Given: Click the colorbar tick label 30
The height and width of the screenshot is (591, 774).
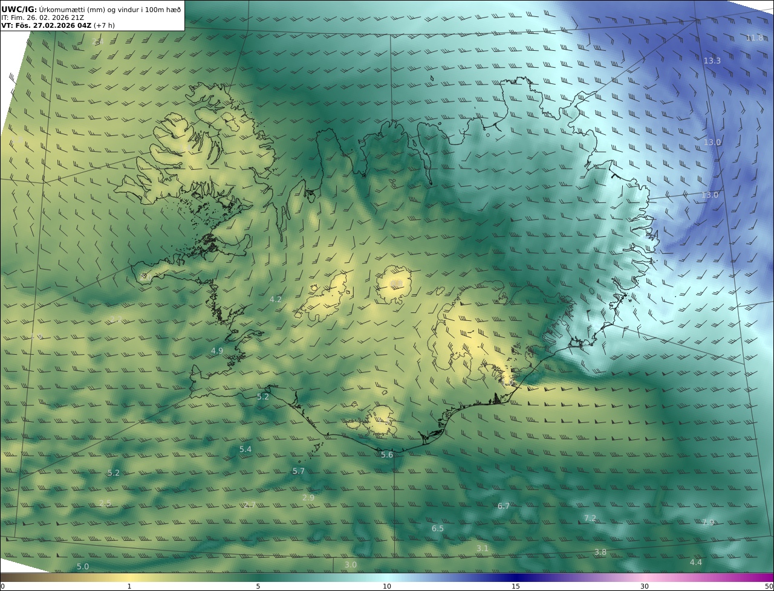Looking at the screenshot, I should click(x=645, y=587).
